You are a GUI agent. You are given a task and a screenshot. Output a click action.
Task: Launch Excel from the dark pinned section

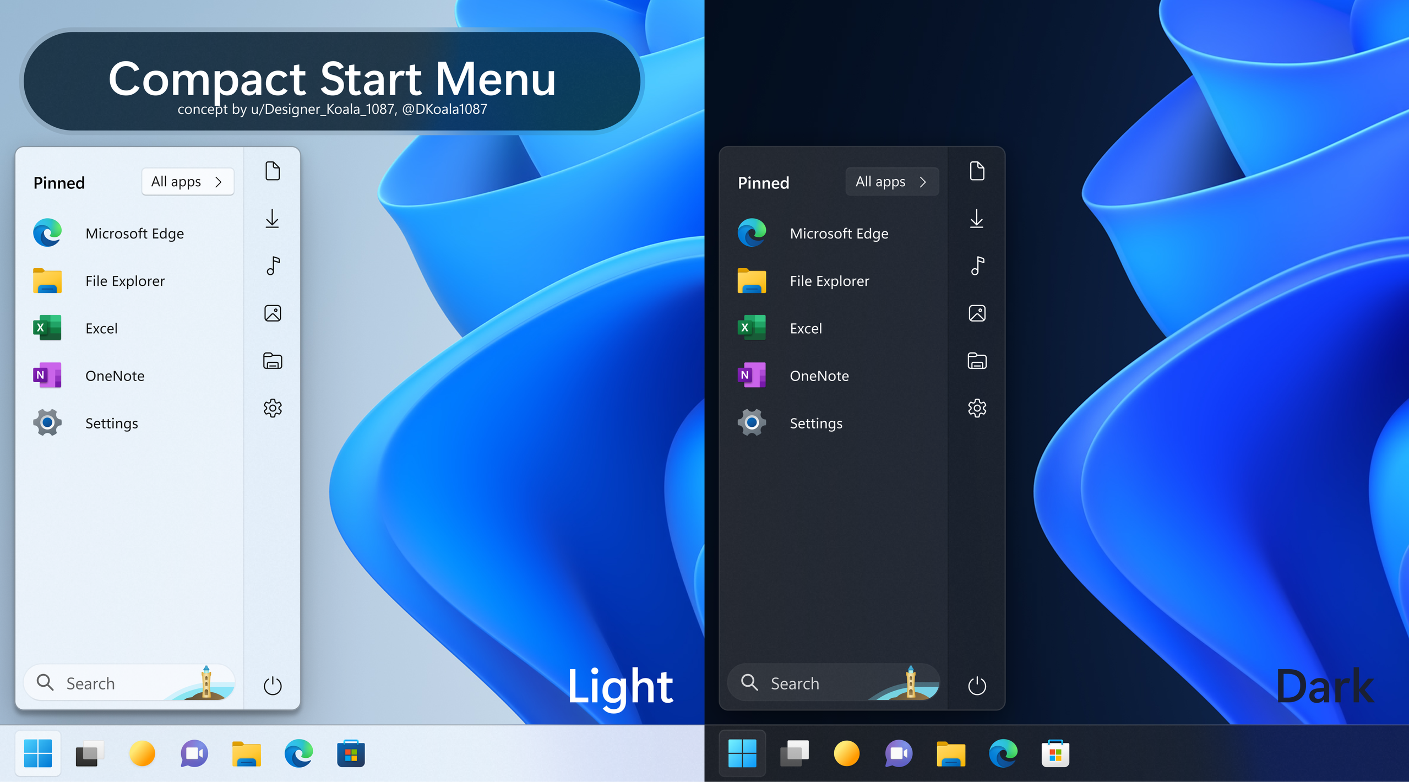pyautogui.click(x=806, y=328)
